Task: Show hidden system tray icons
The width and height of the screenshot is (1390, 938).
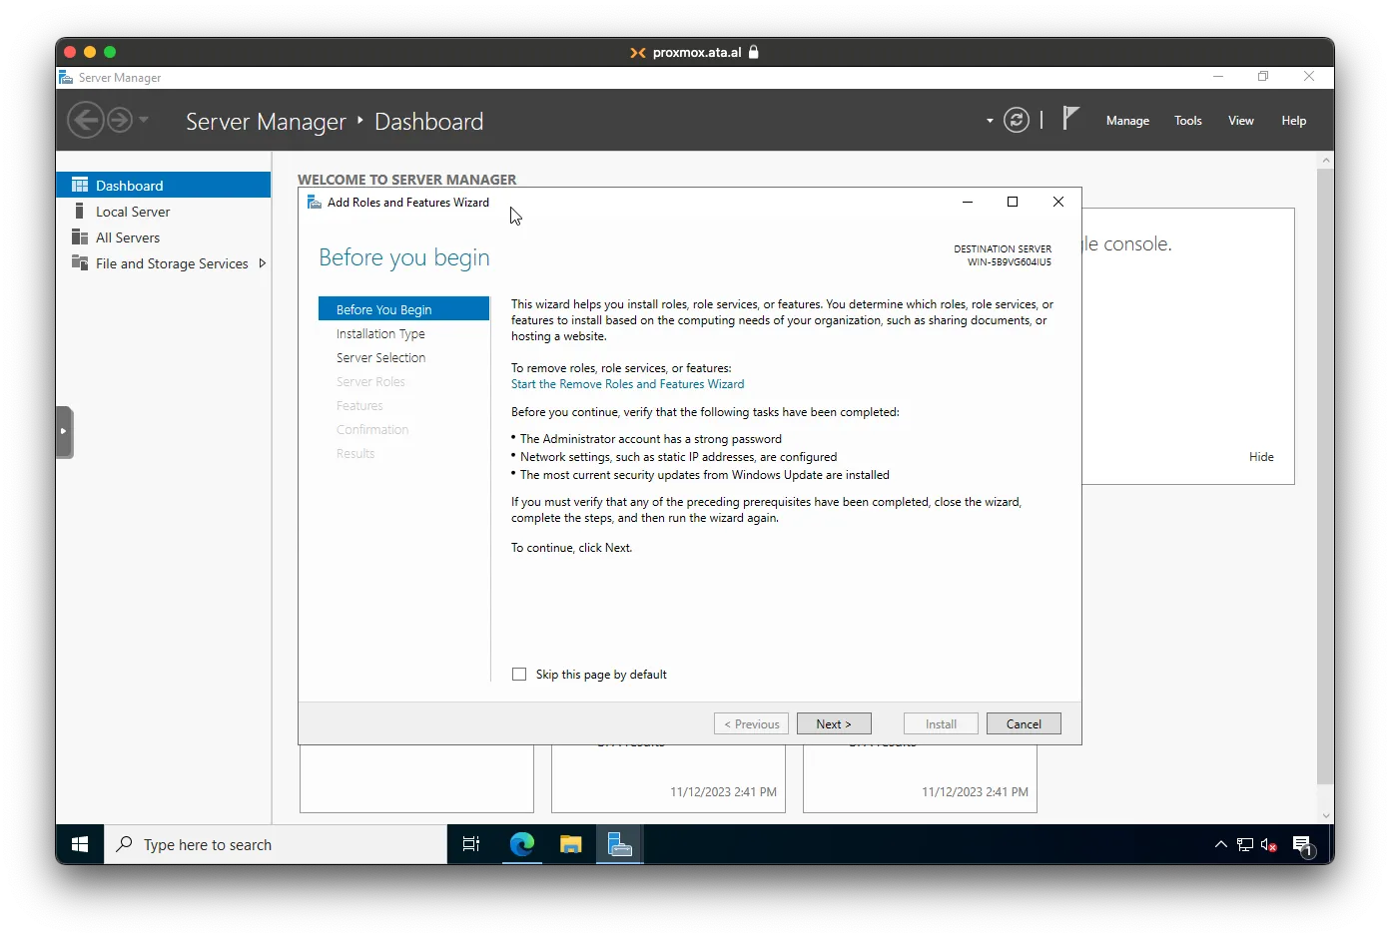Action: click(1220, 844)
